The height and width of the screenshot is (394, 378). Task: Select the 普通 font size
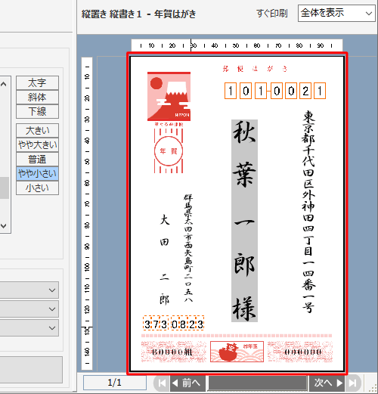(x=37, y=159)
